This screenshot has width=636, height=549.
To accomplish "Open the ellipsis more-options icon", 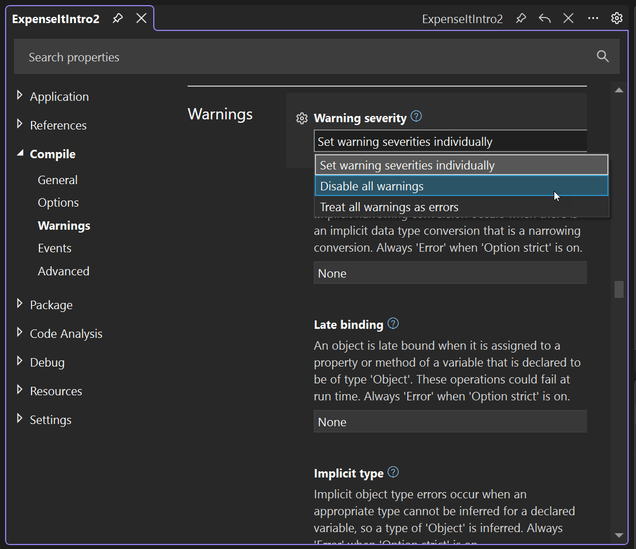I will (593, 18).
